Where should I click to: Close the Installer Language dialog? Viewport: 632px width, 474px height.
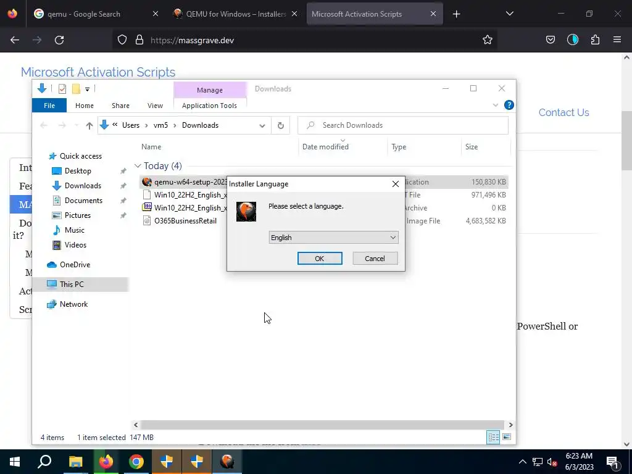click(x=396, y=184)
